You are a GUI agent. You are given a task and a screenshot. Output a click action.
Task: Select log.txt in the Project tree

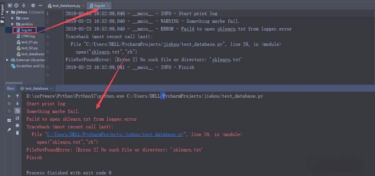pos(26,30)
